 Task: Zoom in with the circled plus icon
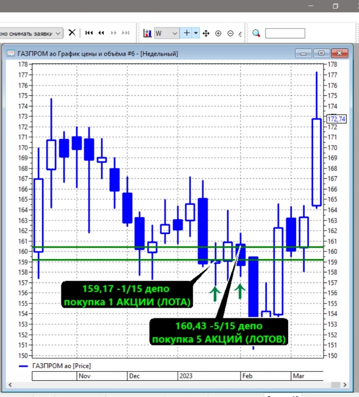pyautogui.click(x=218, y=34)
